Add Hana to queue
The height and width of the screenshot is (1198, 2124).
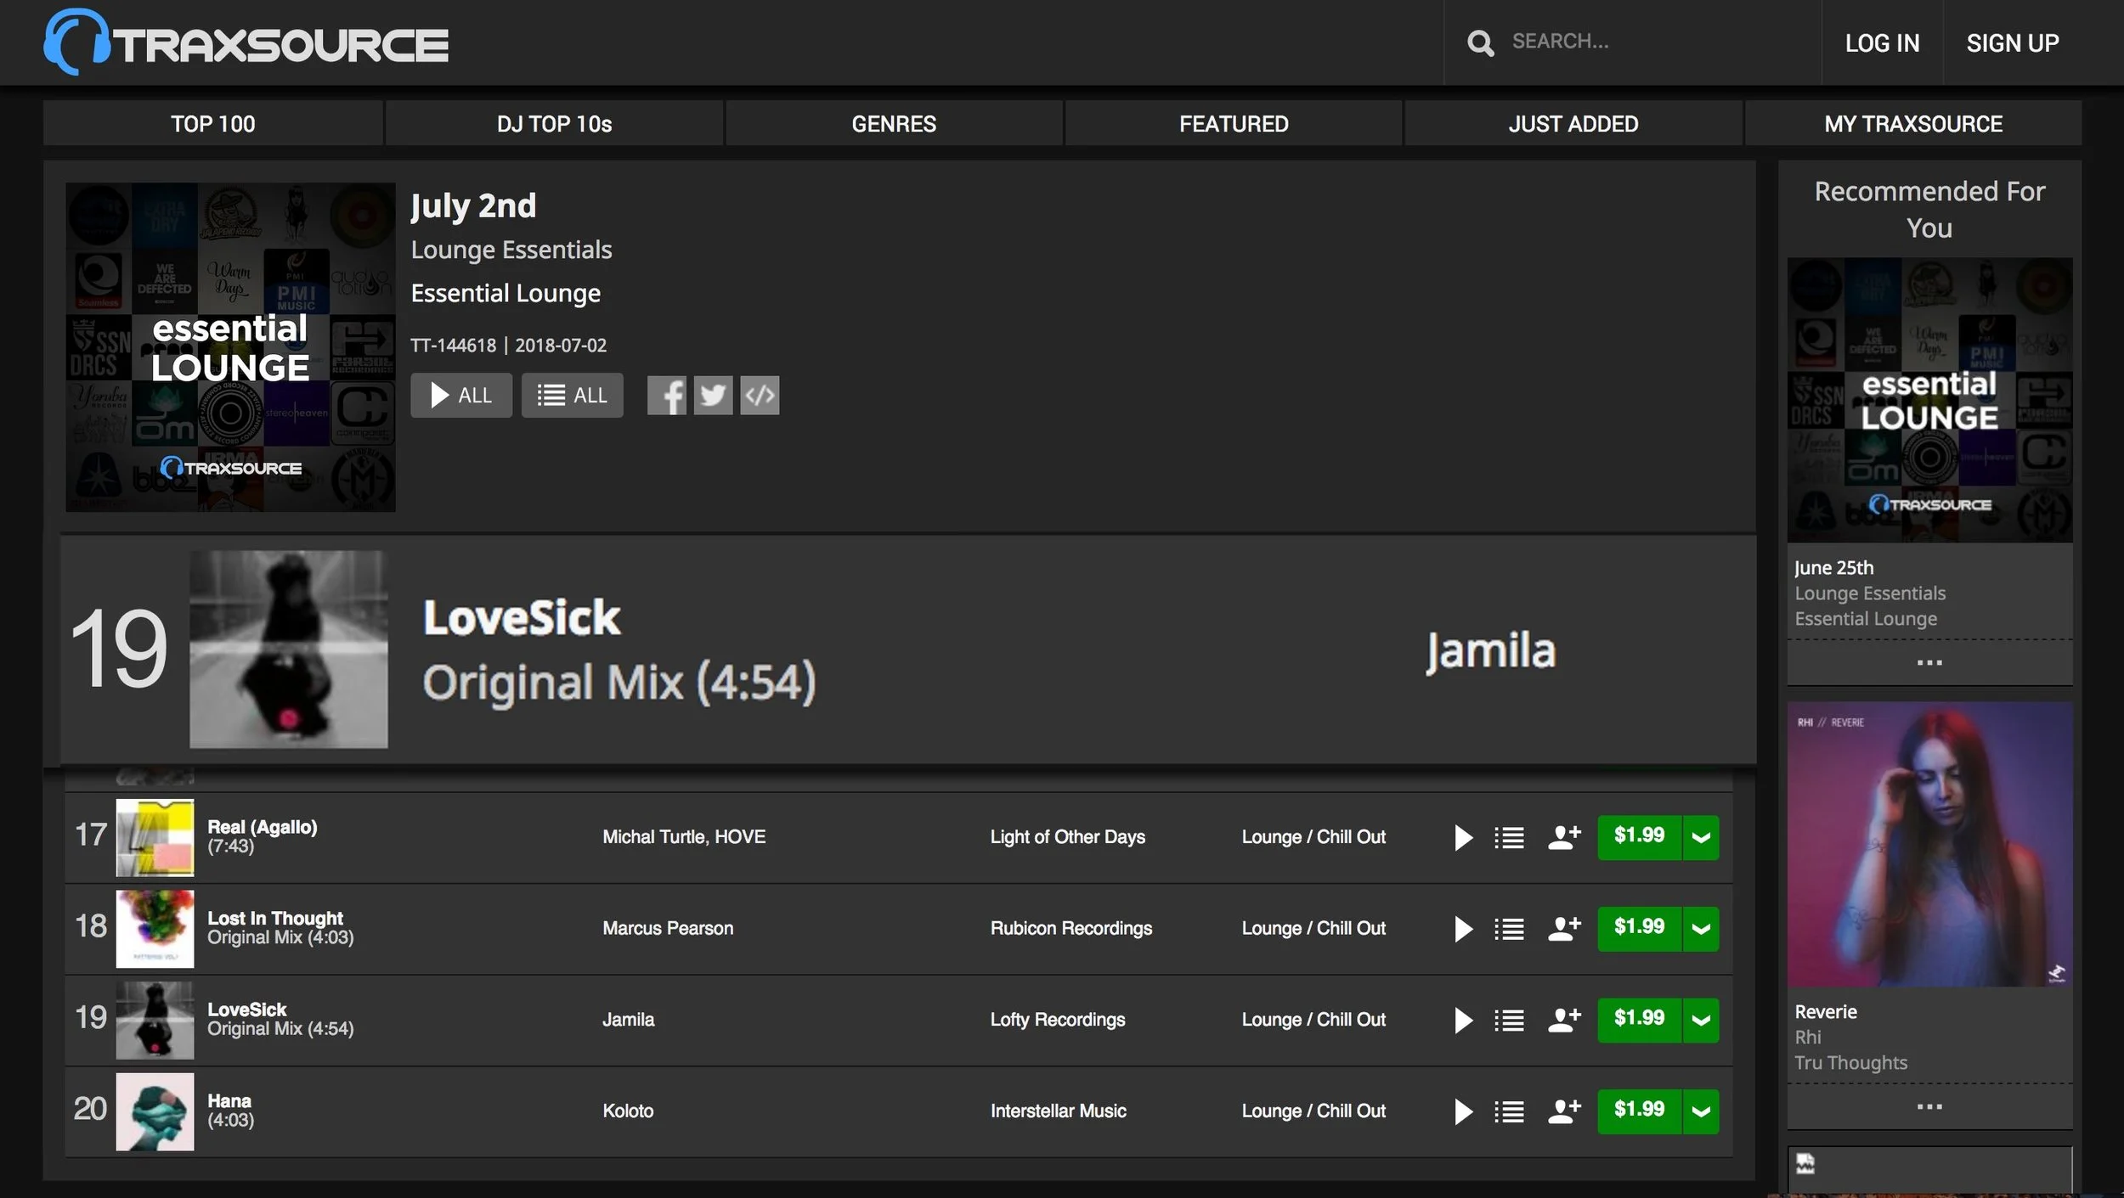[1509, 1111]
